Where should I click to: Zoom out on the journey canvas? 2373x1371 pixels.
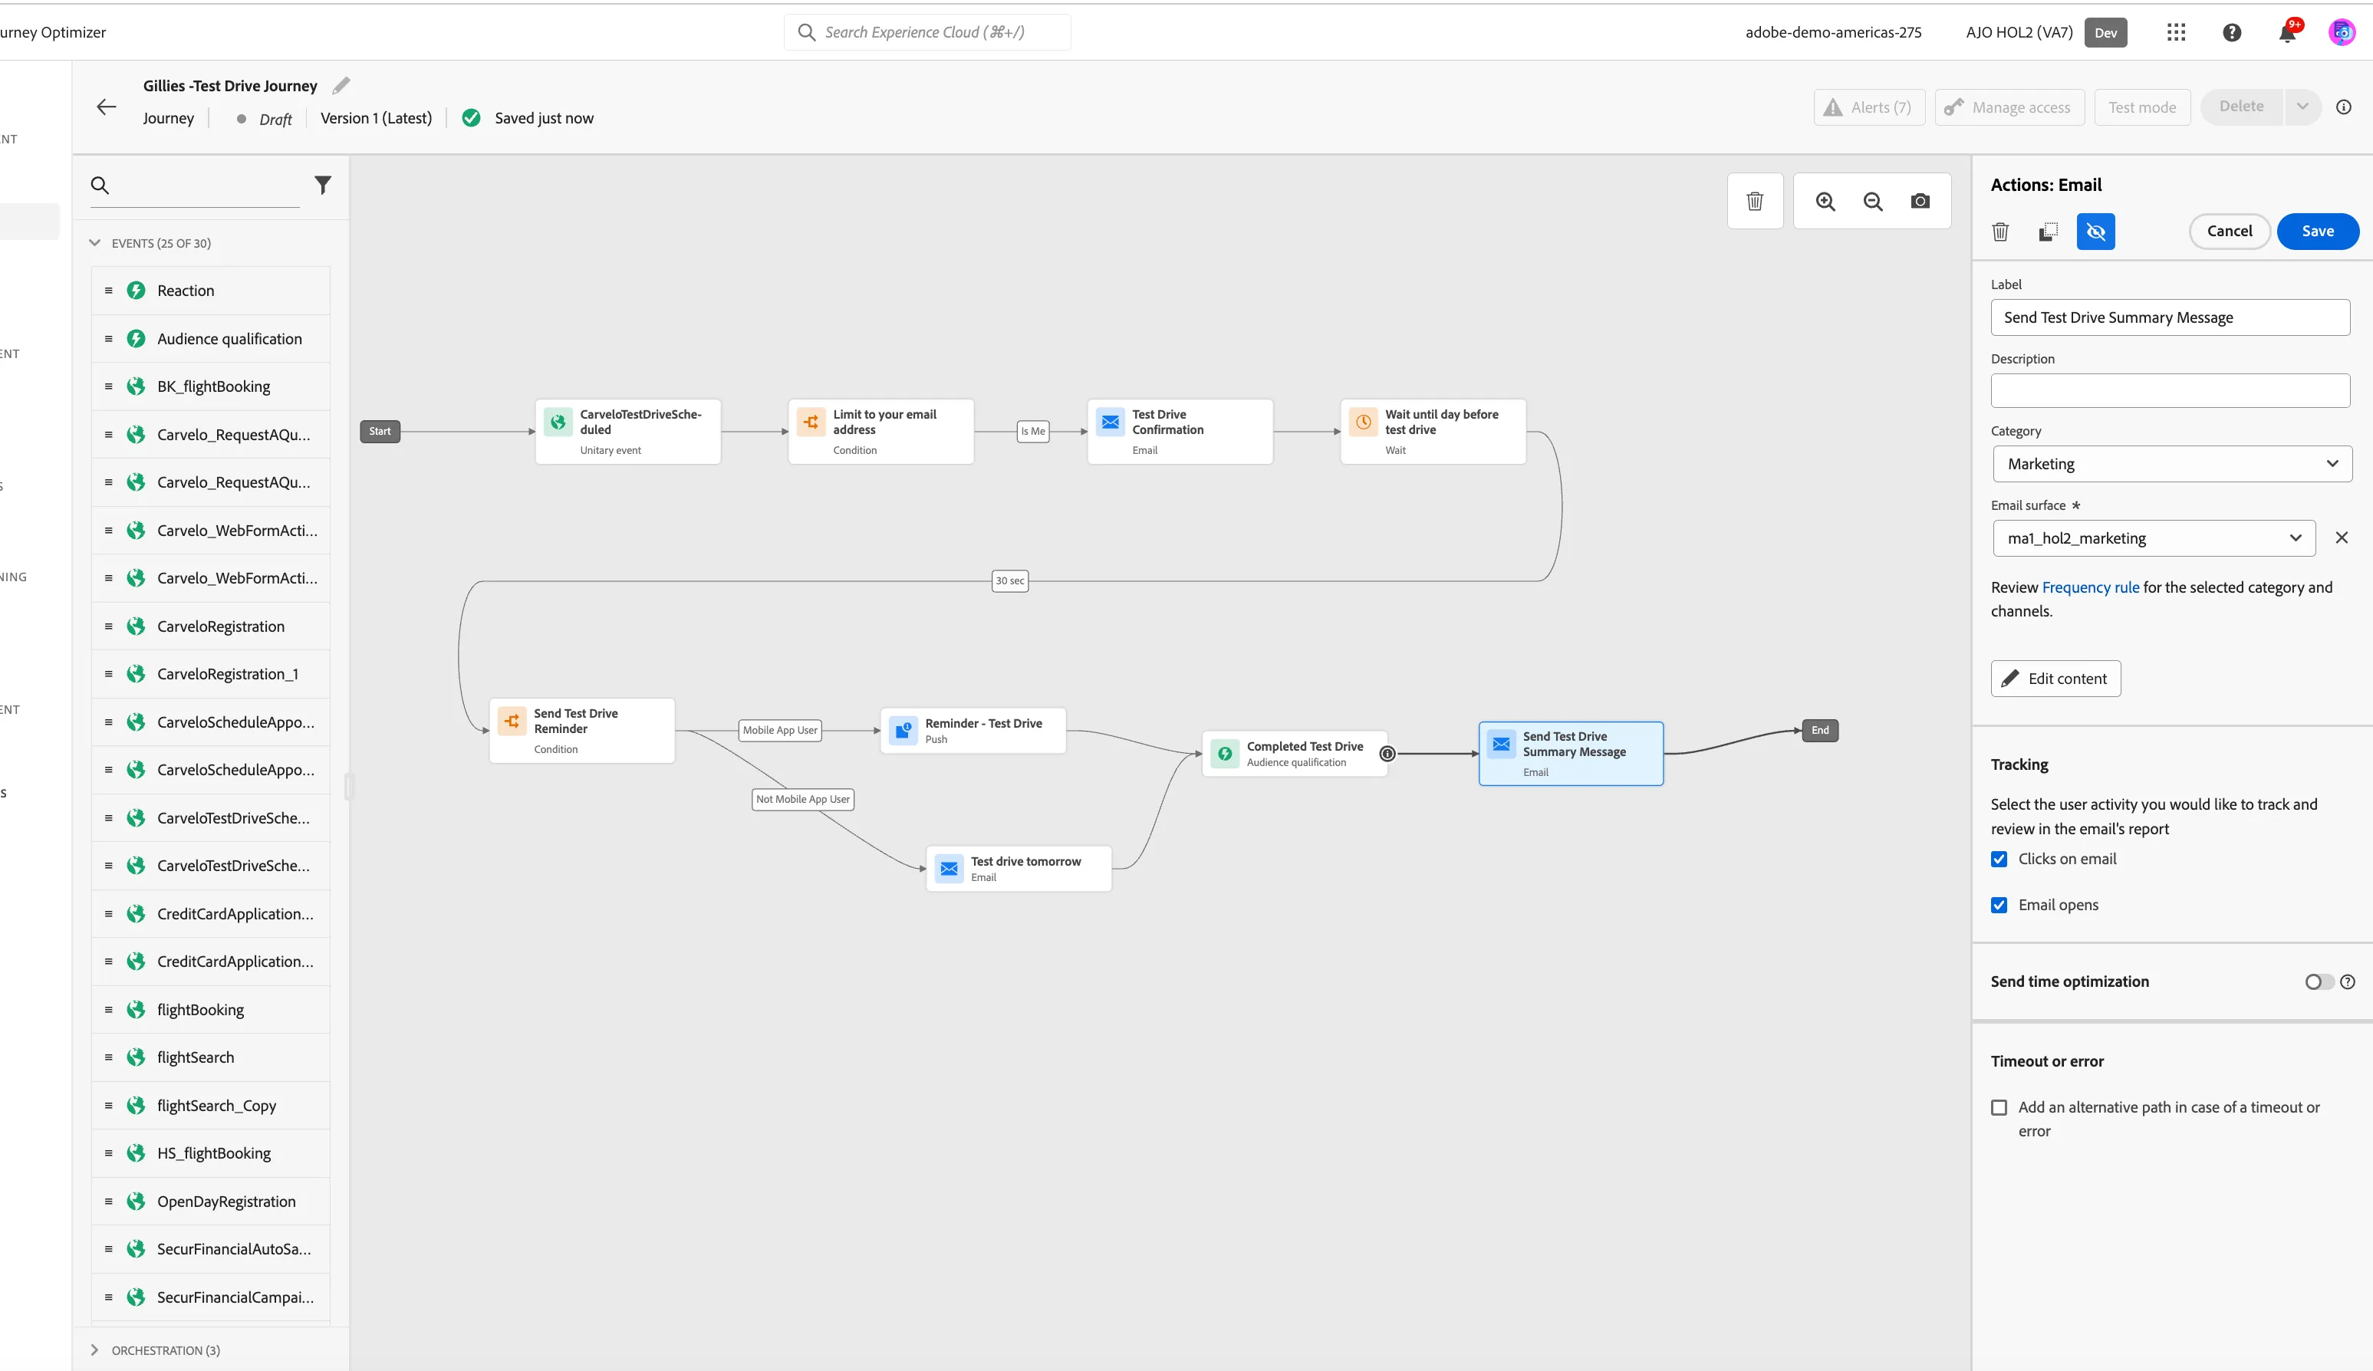tap(1872, 202)
